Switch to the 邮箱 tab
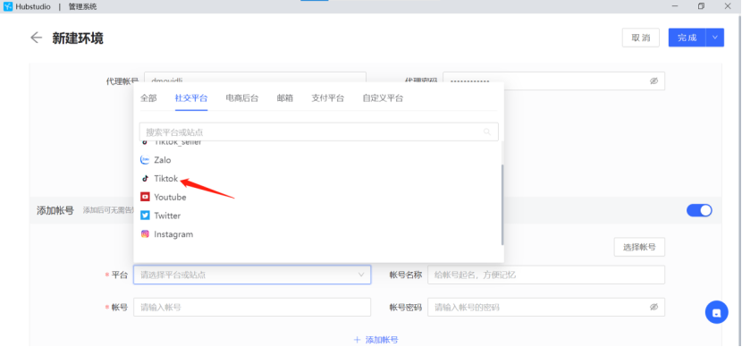The height and width of the screenshot is (347, 742). [285, 98]
